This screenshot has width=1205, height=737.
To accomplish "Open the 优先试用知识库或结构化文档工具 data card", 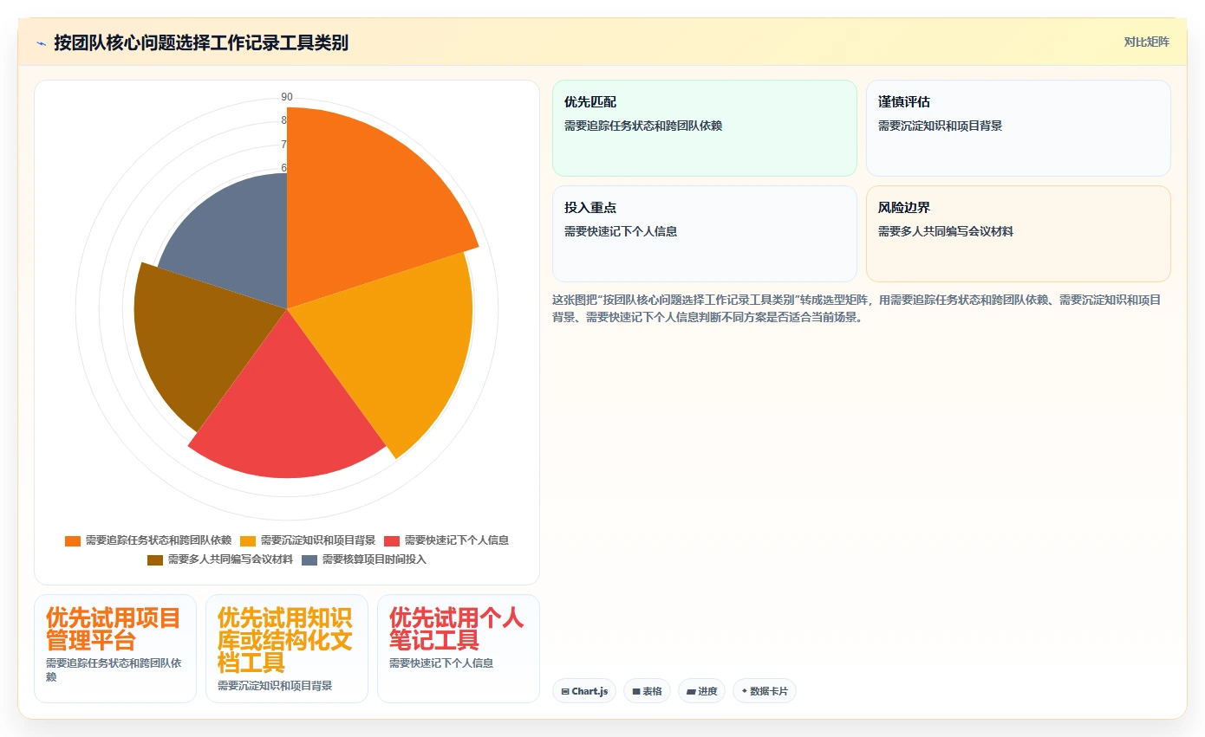I will (287, 649).
